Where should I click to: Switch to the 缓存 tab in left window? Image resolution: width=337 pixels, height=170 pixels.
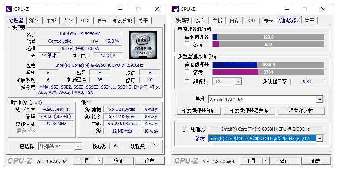click(x=34, y=21)
